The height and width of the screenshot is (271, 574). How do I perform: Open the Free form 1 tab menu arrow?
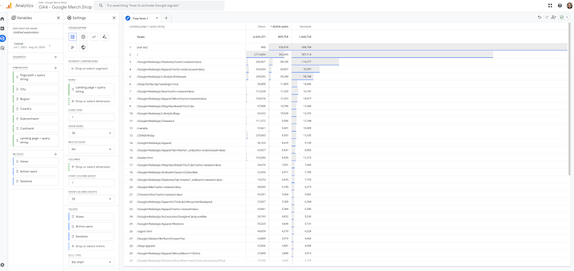click(156, 18)
